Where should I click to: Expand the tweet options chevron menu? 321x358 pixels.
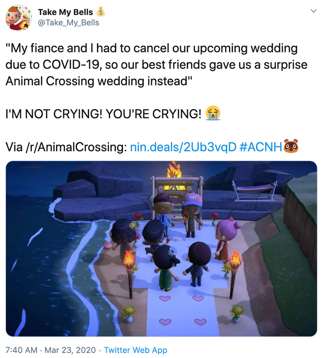click(x=314, y=11)
